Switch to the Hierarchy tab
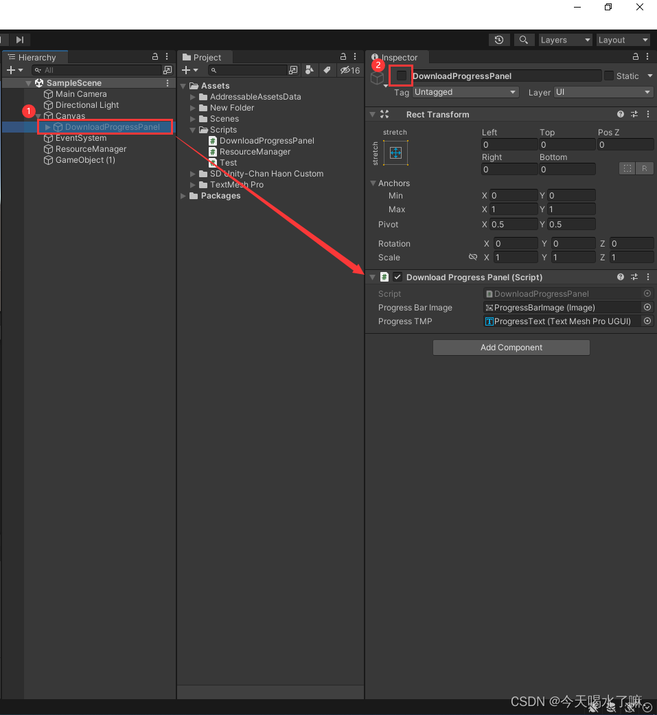 [x=34, y=57]
